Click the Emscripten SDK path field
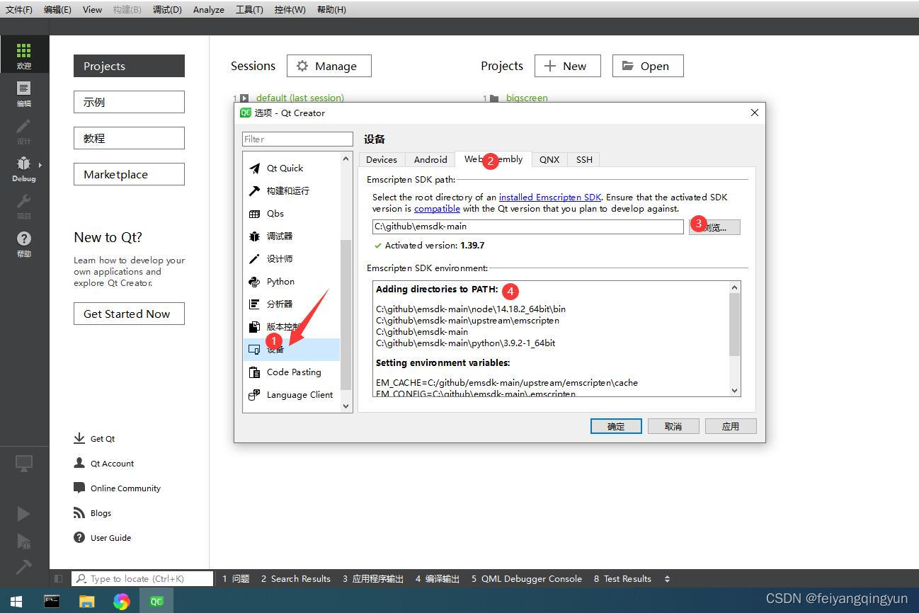This screenshot has height=613, width=919. [527, 227]
